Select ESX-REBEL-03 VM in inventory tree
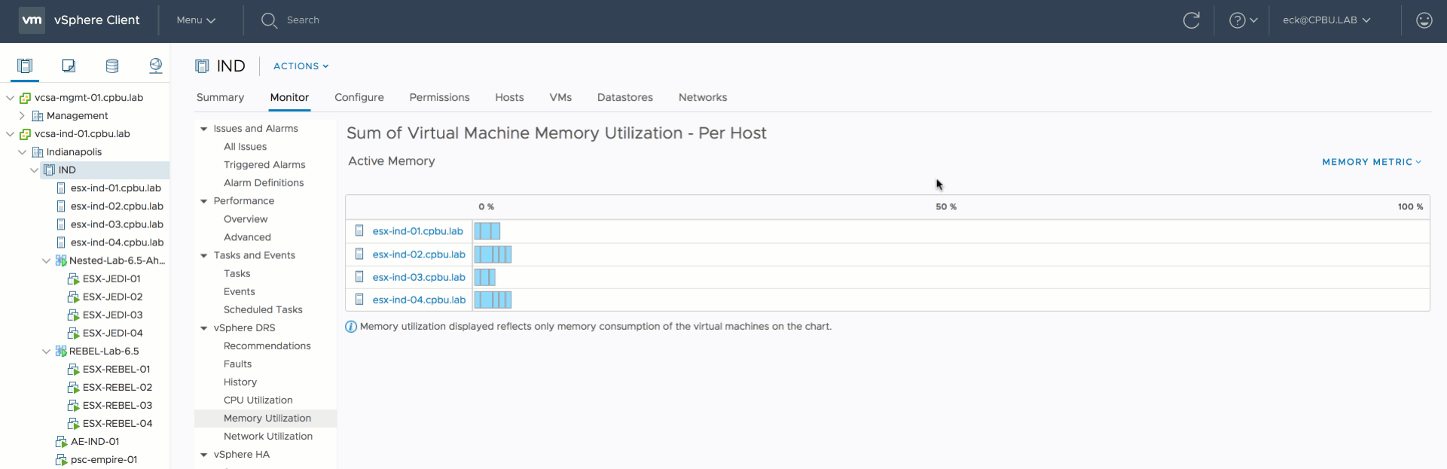 coord(117,406)
